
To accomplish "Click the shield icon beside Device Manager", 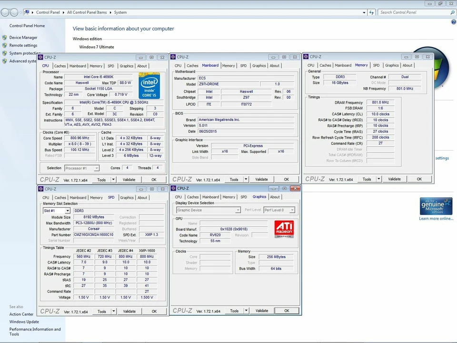I will point(5,38).
